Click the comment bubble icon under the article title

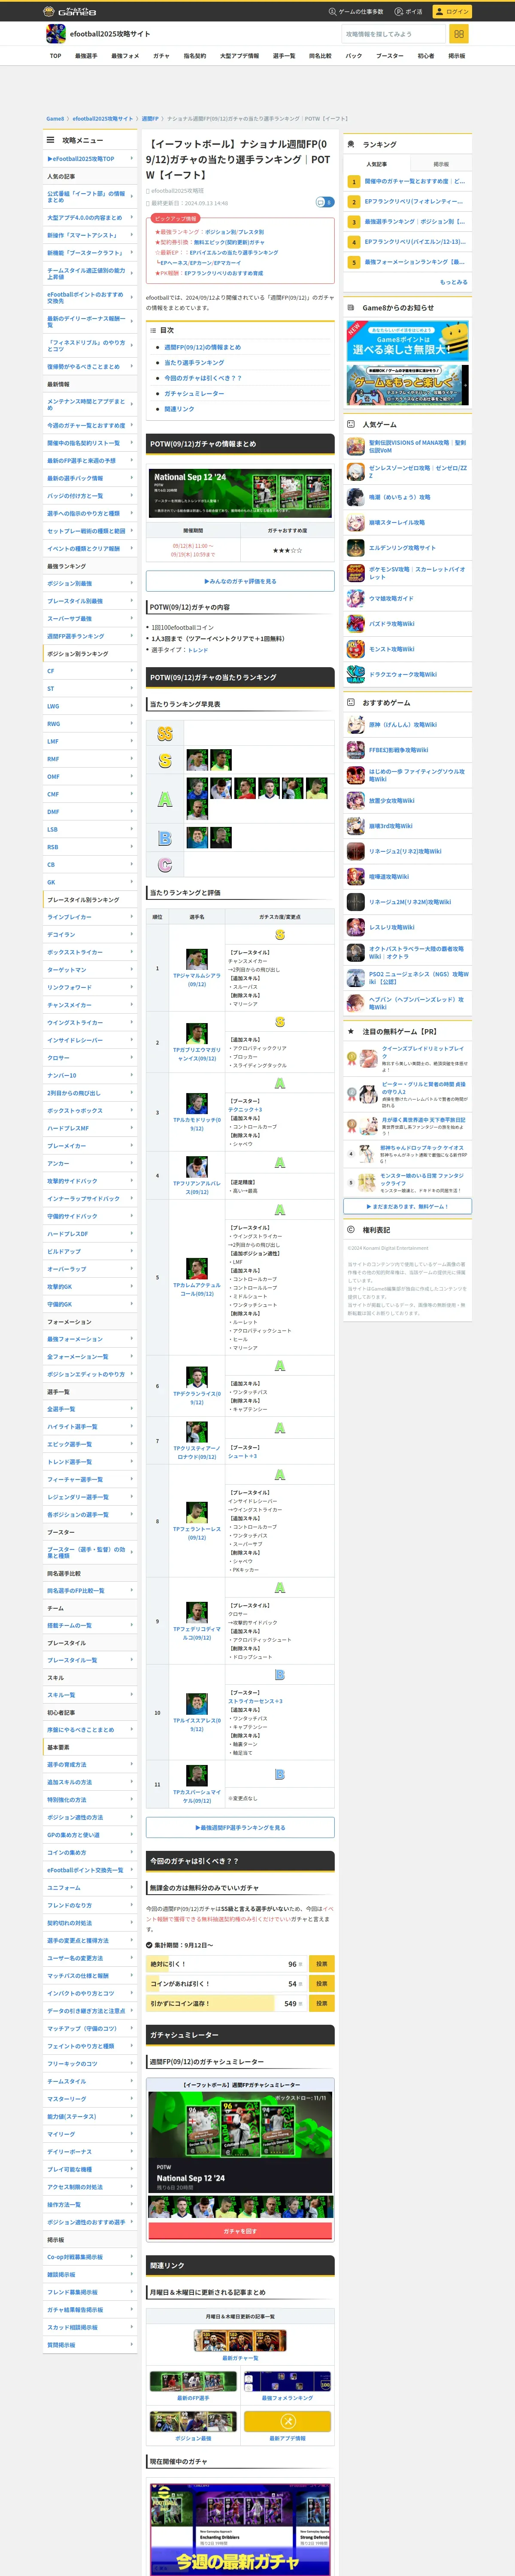click(x=324, y=202)
